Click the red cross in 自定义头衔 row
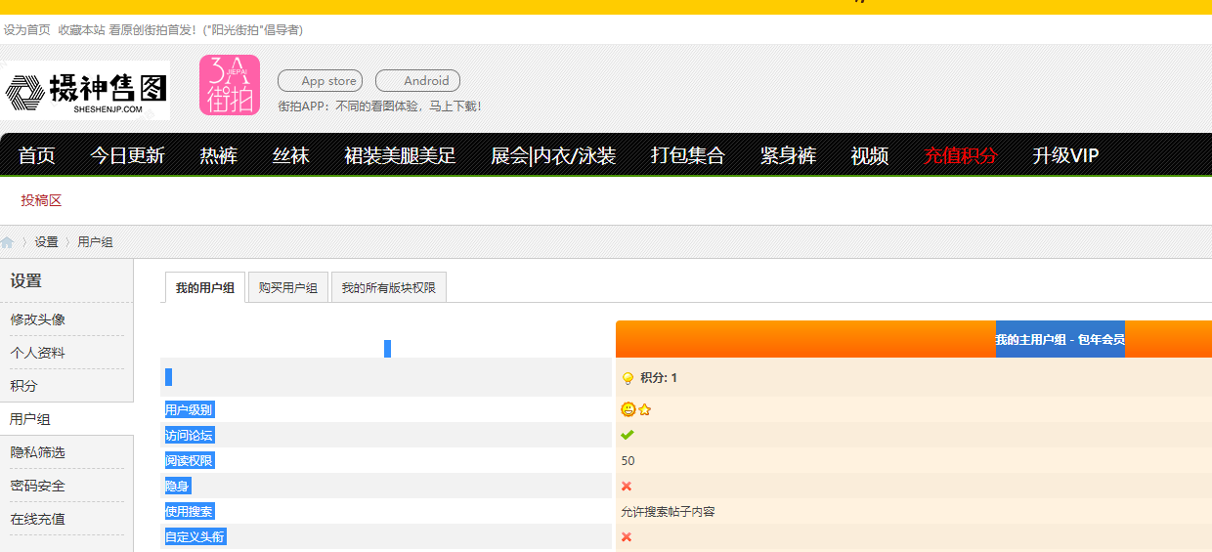Screen dimensions: 1212x552 [627, 536]
